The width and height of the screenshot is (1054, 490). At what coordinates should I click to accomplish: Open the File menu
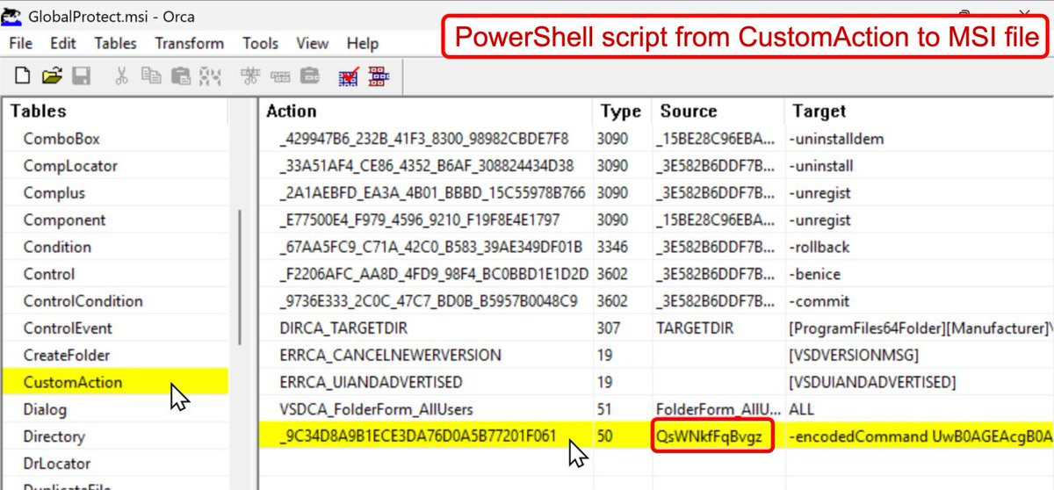20,43
